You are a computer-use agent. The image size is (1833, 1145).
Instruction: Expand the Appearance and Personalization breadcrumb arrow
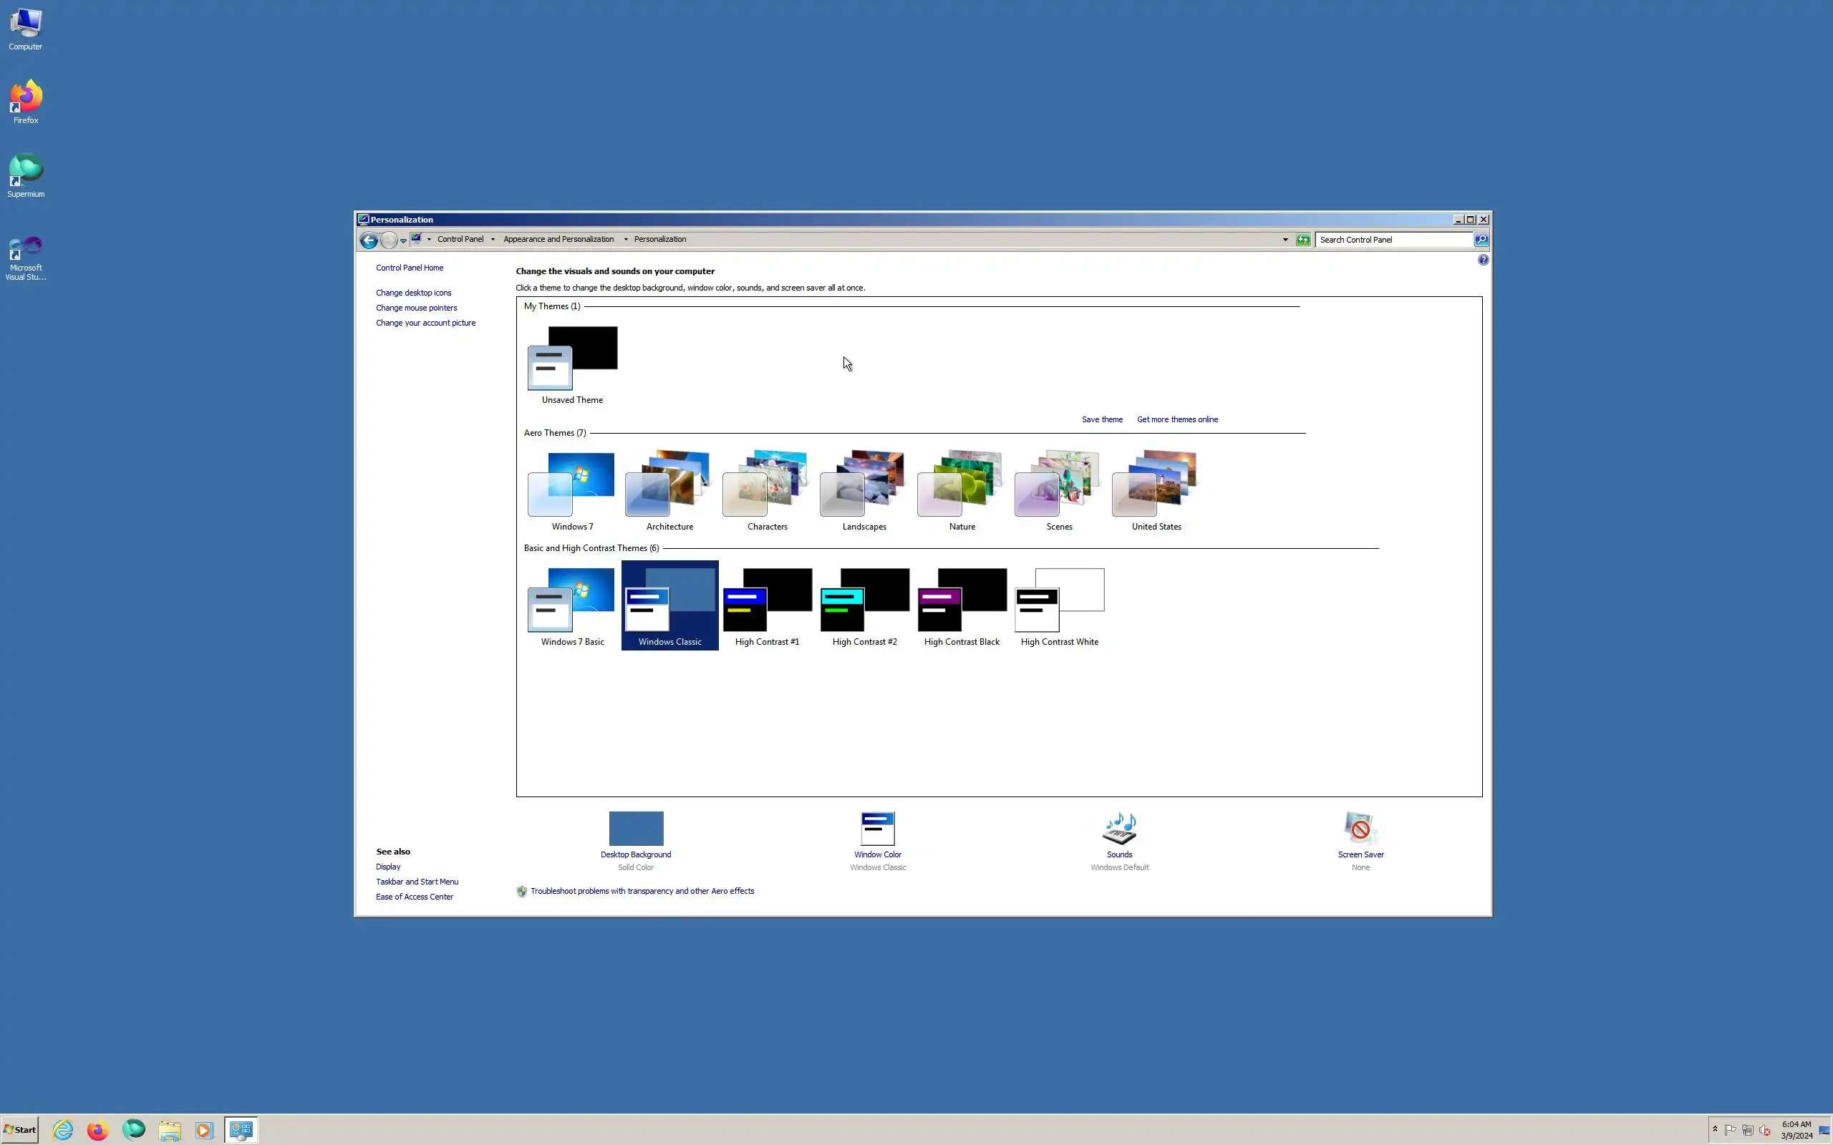click(x=626, y=239)
